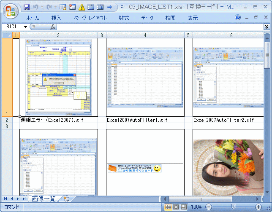The image size is (272, 212).
Task: Open the 挿入 ribbon tab
Action: pyautogui.click(x=56, y=18)
